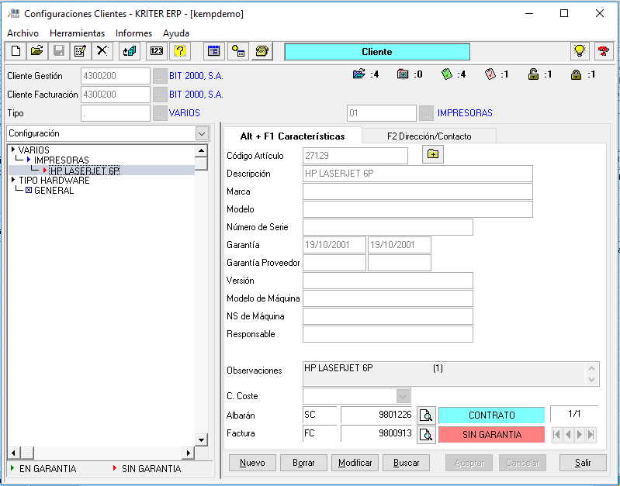
Task: Click the yellow telephone toolbar icon
Action: coord(262,51)
